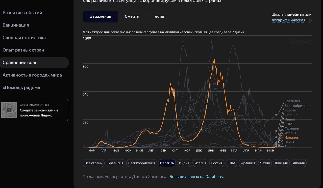Toggle the Израиль country chip
The width and height of the screenshot is (323, 188).
[167, 163]
